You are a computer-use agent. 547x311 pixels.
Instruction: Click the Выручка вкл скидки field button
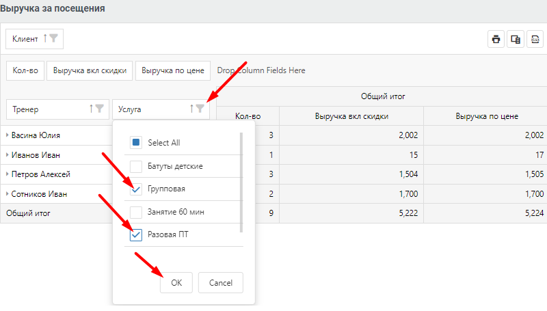click(x=90, y=70)
